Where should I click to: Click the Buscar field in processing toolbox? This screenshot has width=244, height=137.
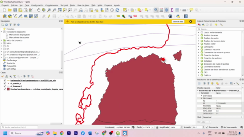(220, 29)
